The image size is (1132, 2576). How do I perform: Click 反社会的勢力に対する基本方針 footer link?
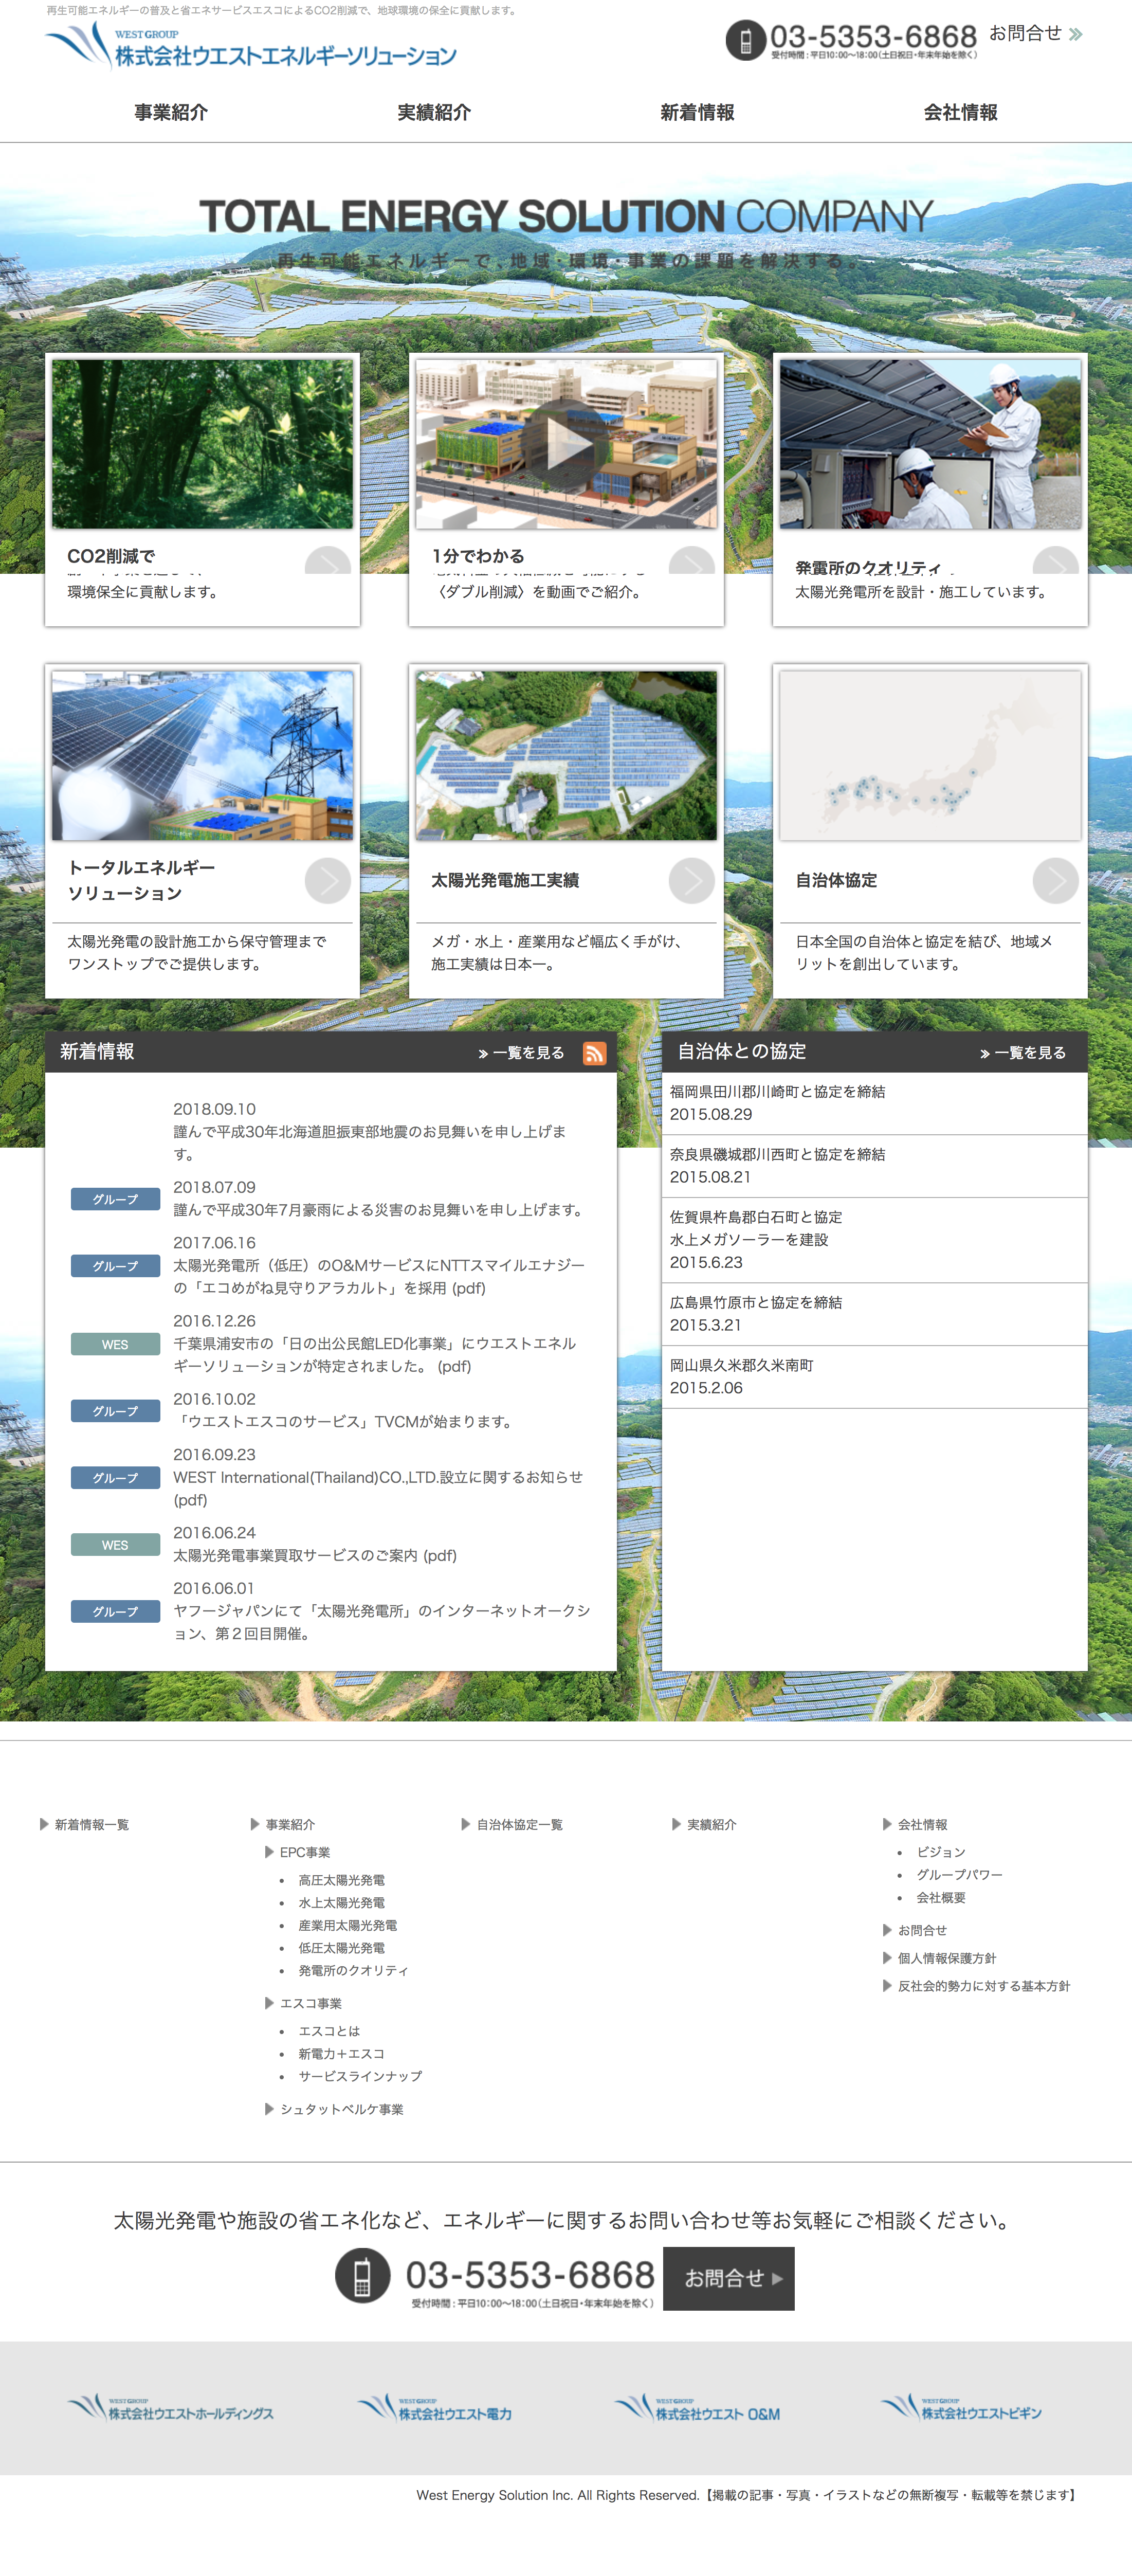(983, 1987)
